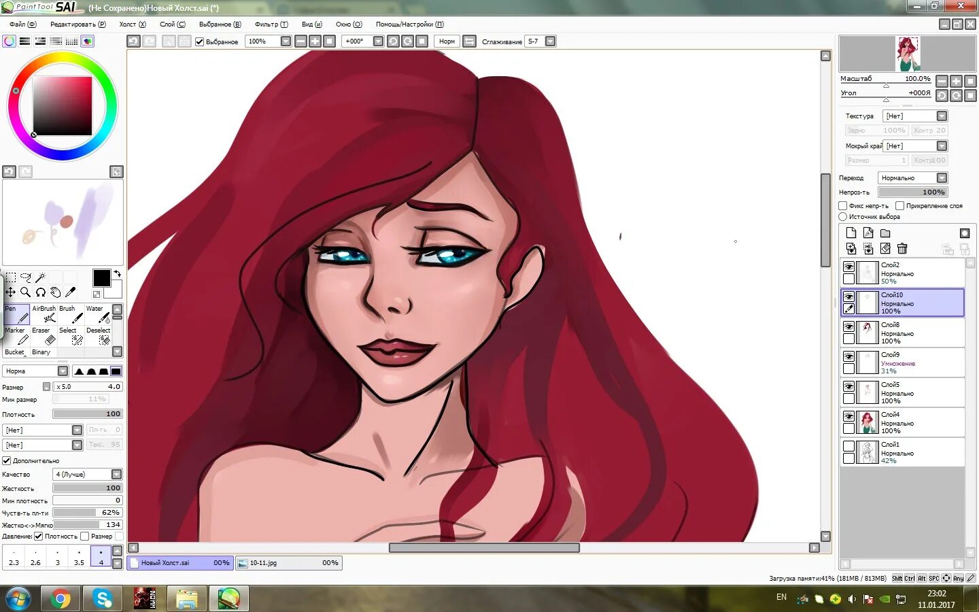Select the AirBrush tool
This screenshot has width=979, height=612.
(44, 314)
